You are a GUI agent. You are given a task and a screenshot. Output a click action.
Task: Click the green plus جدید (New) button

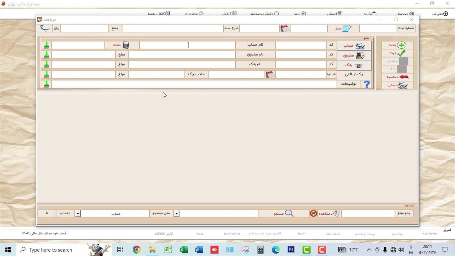tap(397, 45)
